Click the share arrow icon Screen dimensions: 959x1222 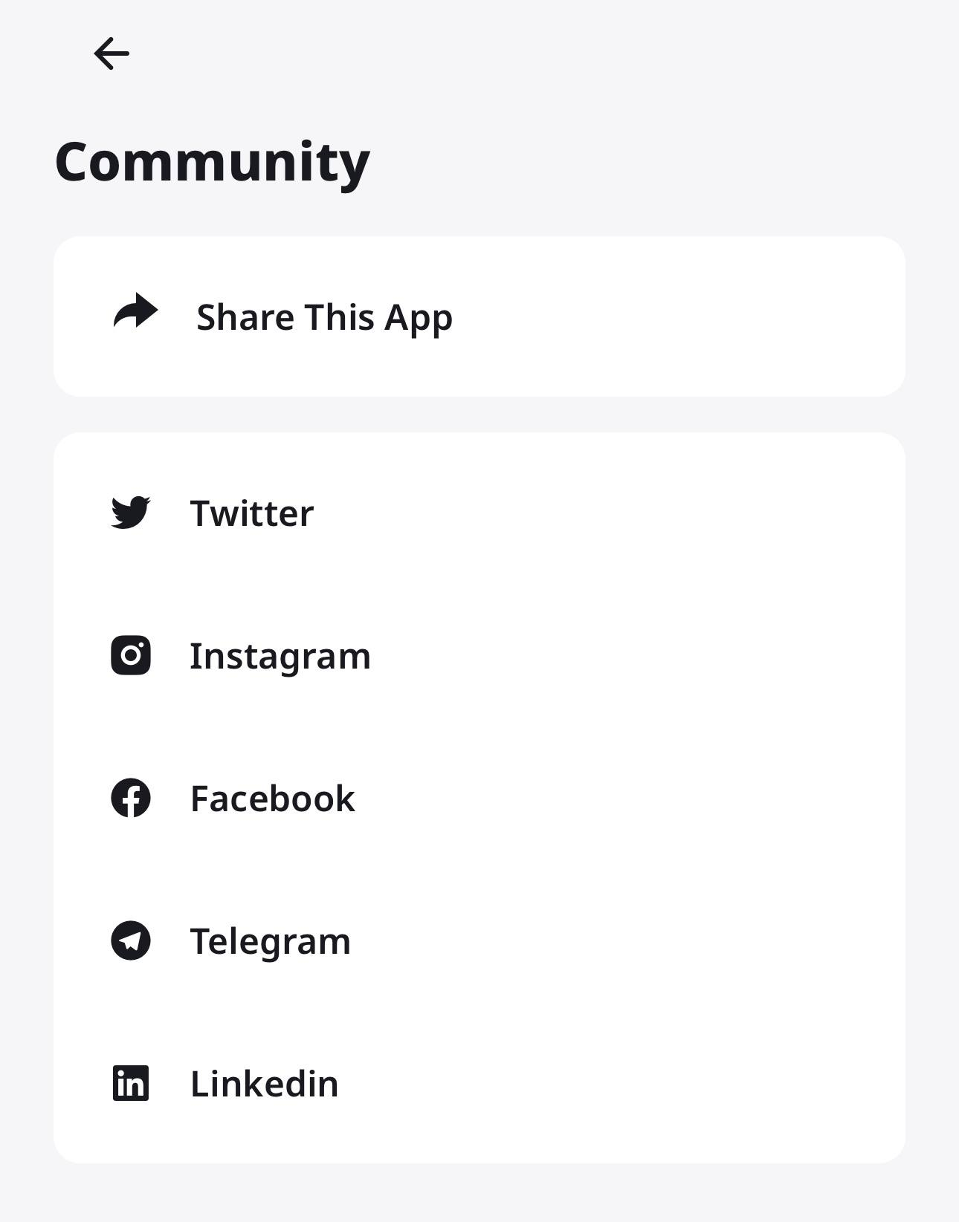tap(135, 312)
